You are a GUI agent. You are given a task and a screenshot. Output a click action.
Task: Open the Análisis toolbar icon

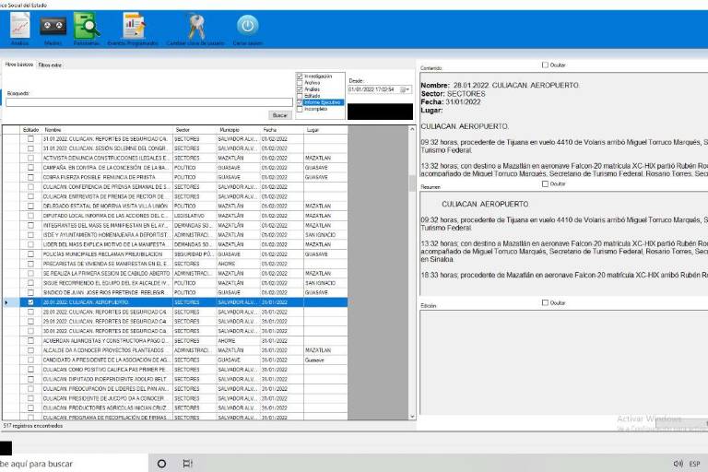coord(19,27)
